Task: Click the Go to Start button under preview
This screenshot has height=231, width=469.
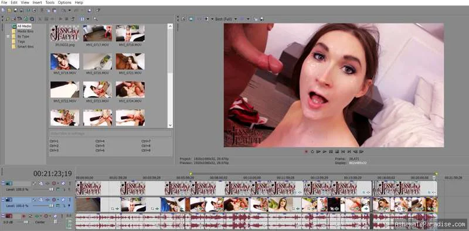Action: click(x=343, y=152)
